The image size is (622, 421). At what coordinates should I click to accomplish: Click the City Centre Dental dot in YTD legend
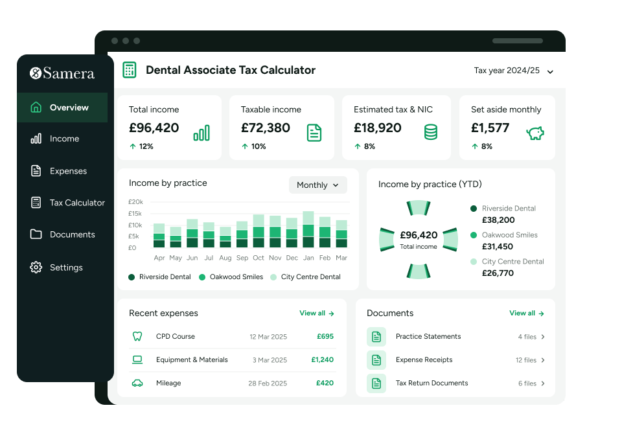pyautogui.click(x=473, y=262)
